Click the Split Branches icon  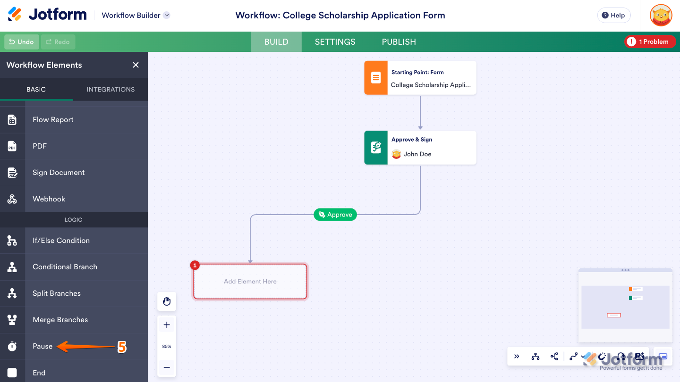12,293
